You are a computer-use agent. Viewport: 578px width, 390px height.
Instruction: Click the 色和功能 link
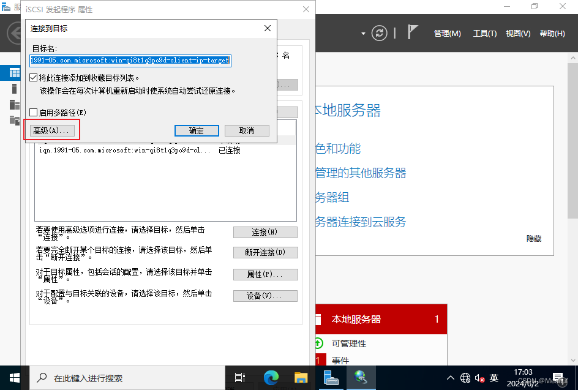[338, 149]
